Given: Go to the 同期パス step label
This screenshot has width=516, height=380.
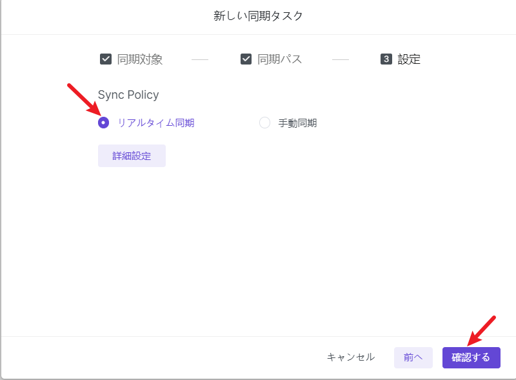Looking at the screenshot, I should (280, 59).
